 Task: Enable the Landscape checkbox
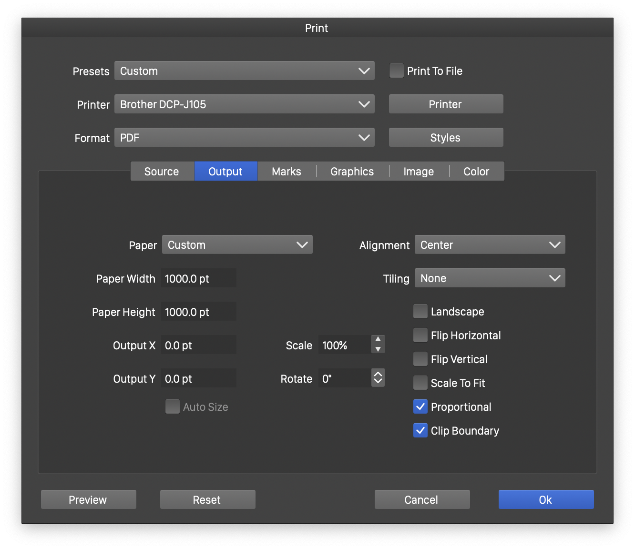tap(420, 312)
